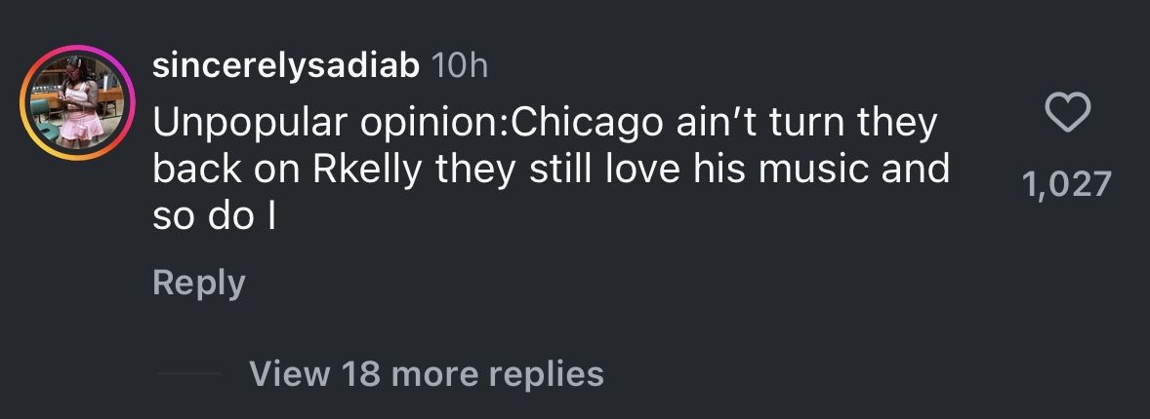The image size is (1150, 419).
Task: Click the 10h timestamp
Action: coord(458,66)
